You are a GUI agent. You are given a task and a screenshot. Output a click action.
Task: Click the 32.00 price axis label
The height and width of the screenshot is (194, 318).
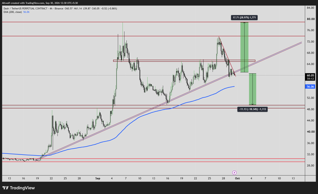pos(310,154)
